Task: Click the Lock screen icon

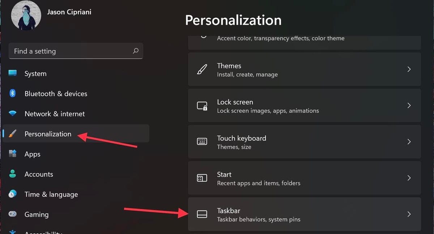Action: 202,106
